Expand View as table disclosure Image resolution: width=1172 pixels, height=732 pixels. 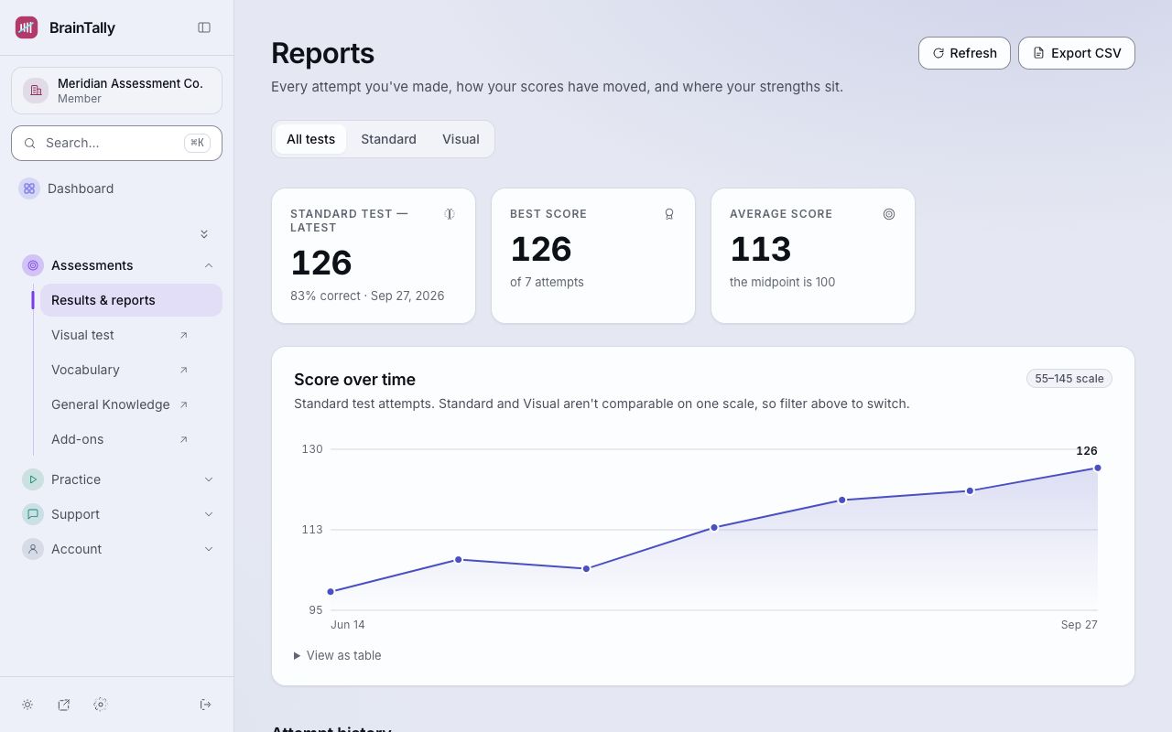[x=338, y=655]
